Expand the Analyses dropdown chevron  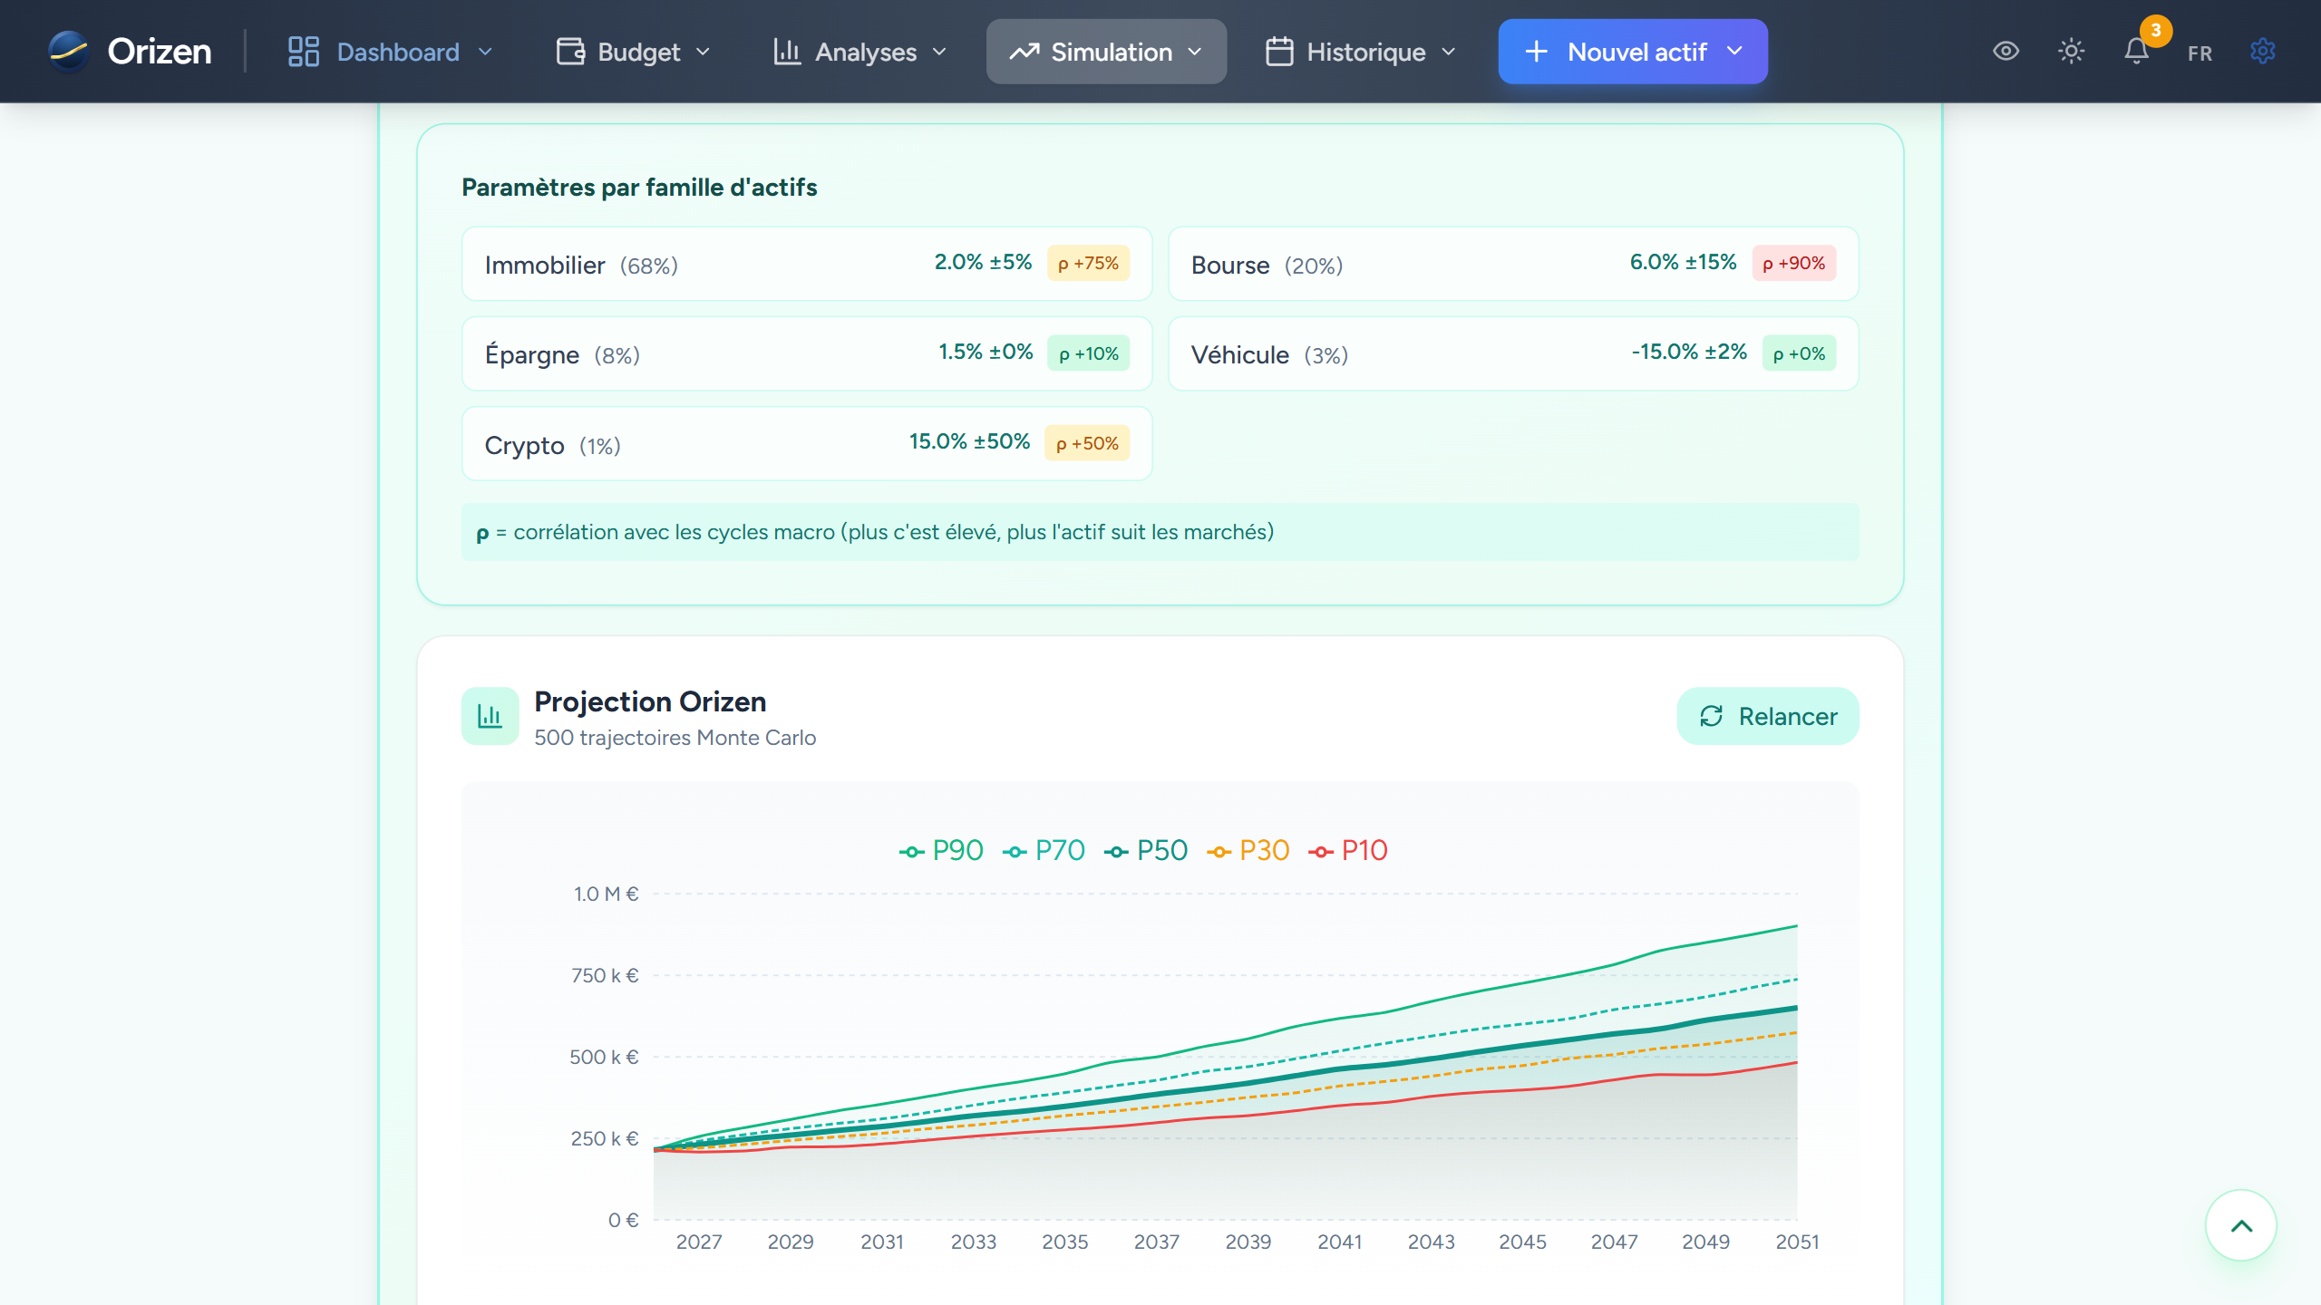point(939,52)
